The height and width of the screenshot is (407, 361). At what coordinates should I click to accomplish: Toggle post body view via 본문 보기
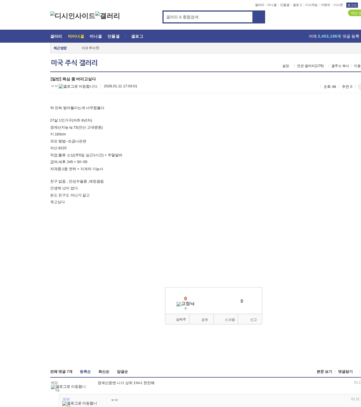click(324, 372)
